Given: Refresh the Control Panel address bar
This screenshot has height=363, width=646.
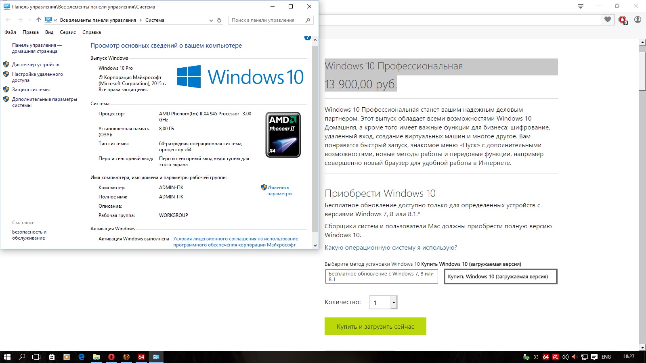Looking at the screenshot, I should [219, 20].
